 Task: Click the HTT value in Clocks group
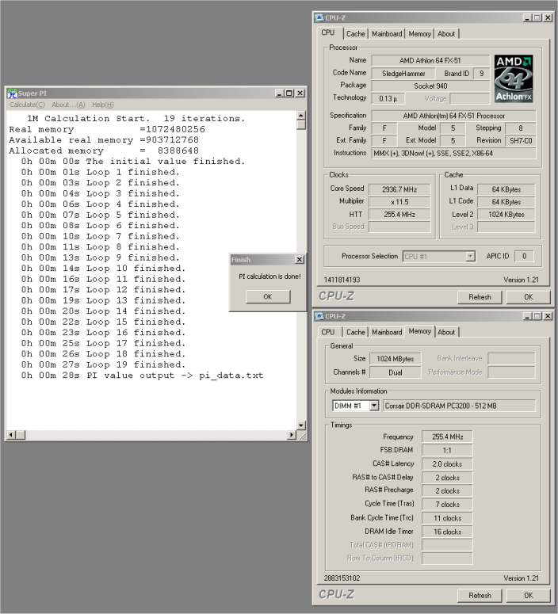(399, 215)
